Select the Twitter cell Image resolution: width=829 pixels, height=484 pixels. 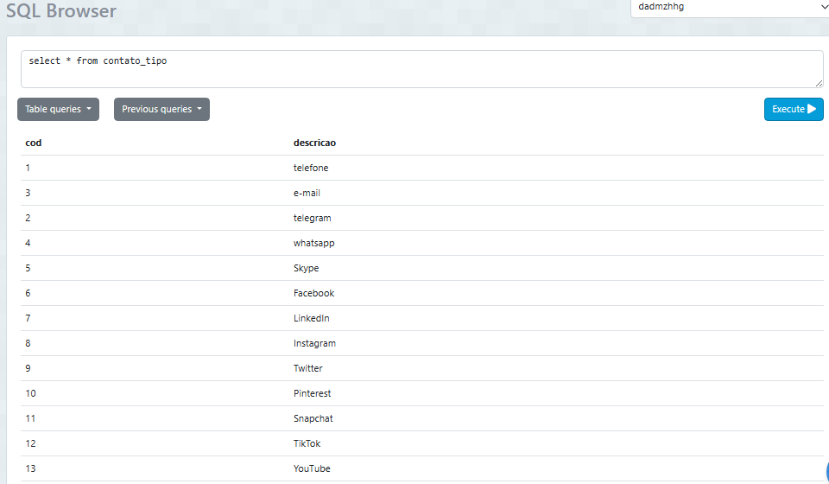307,368
